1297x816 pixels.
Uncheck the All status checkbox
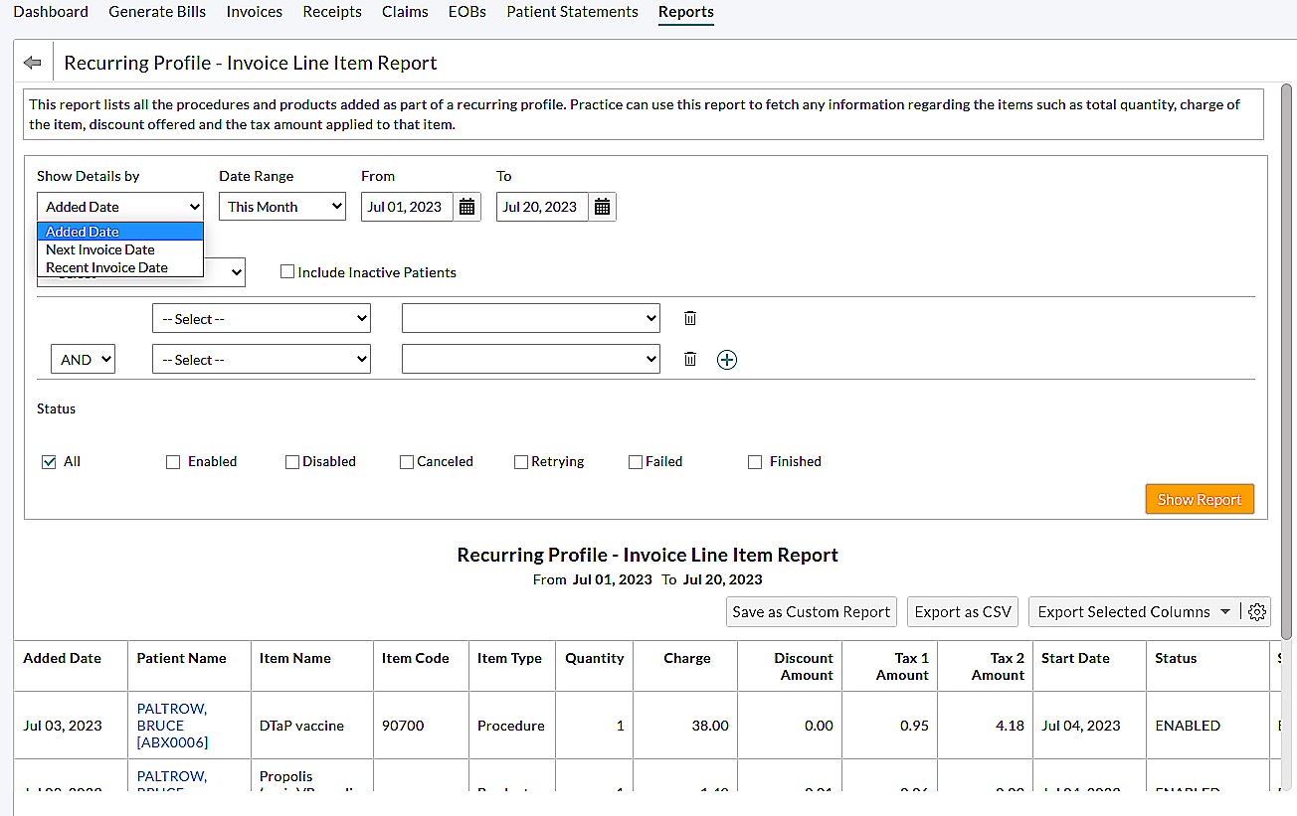click(50, 461)
